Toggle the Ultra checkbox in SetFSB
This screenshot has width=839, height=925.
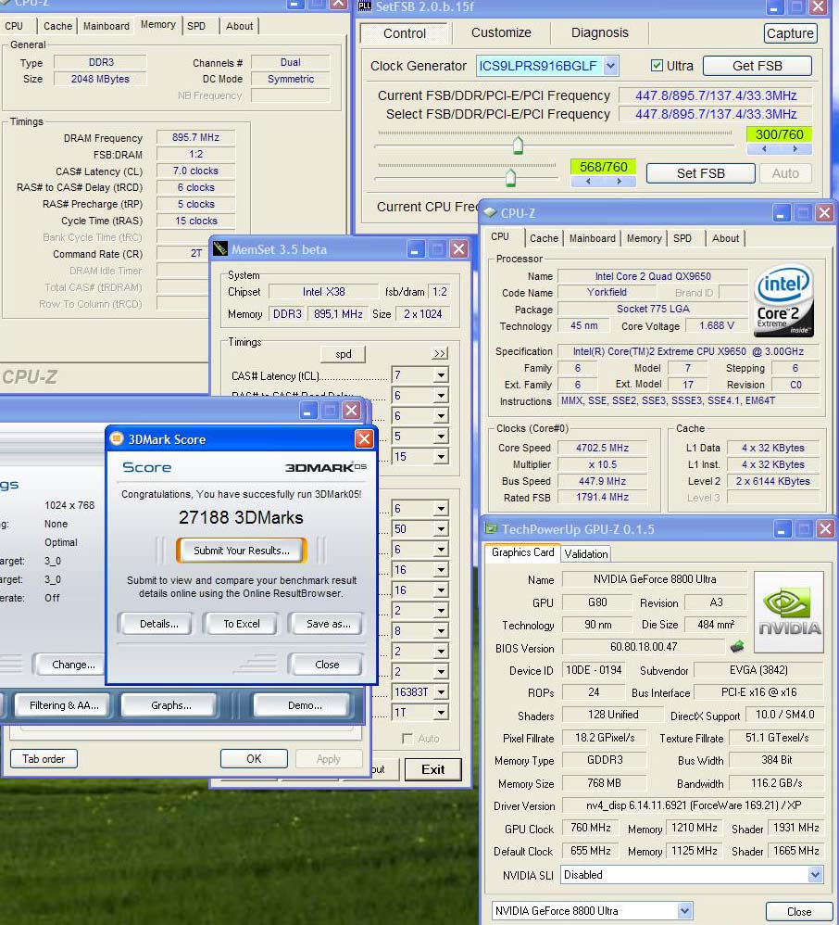point(657,66)
